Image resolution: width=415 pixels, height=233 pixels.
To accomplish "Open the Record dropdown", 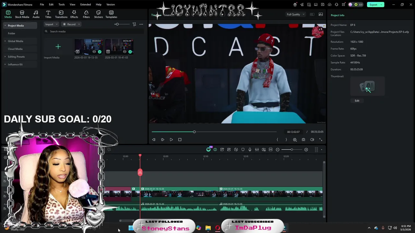I will (x=71, y=24).
